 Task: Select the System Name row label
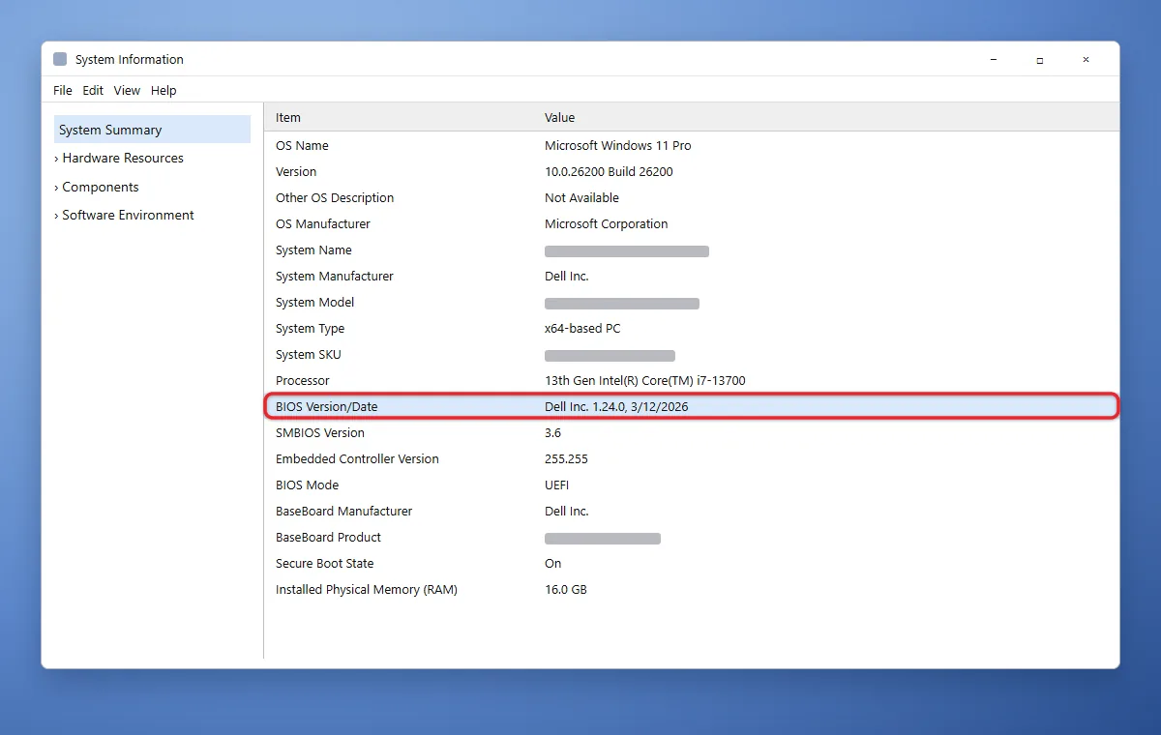tap(313, 250)
